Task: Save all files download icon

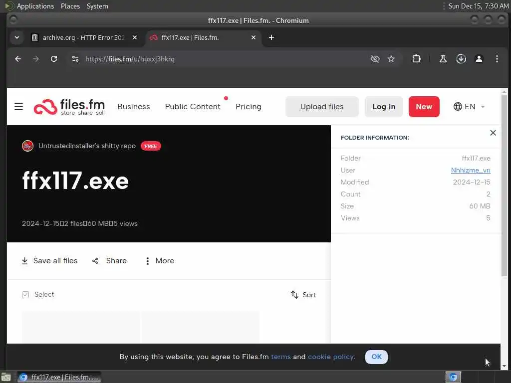Action: [x=24, y=261]
